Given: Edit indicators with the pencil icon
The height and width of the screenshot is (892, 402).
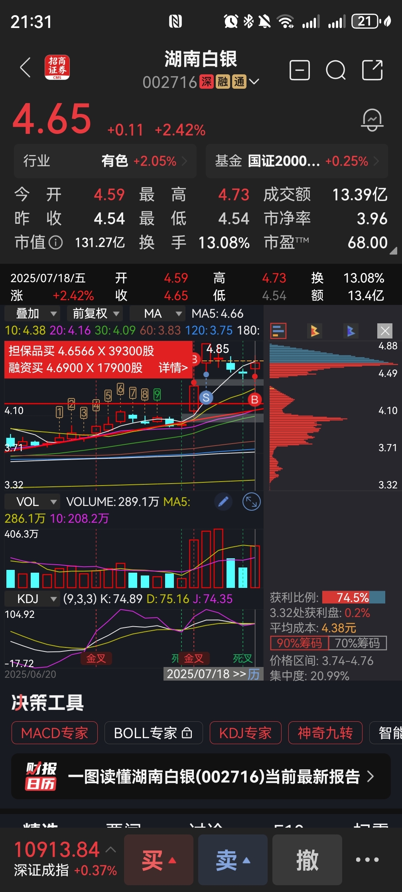Looking at the screenshot, I should [x=223, y=502].
